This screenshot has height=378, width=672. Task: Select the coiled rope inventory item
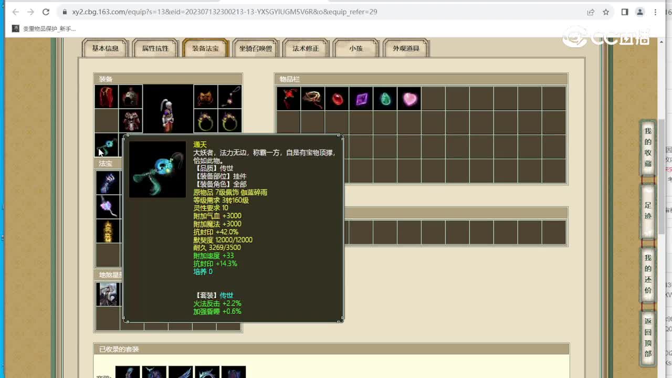pyautogui.click(x=313, y=99)
